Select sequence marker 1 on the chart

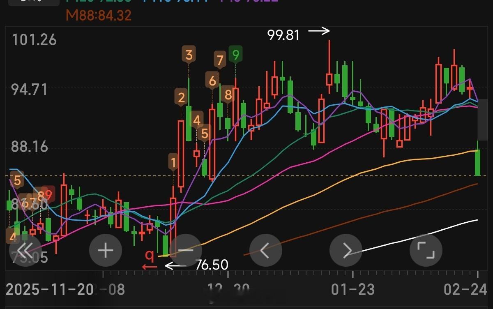coord(173,163)
